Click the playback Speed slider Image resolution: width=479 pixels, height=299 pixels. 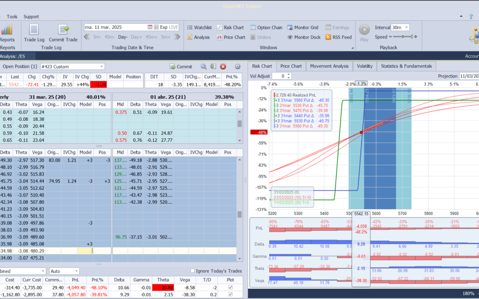click(403, 37)
